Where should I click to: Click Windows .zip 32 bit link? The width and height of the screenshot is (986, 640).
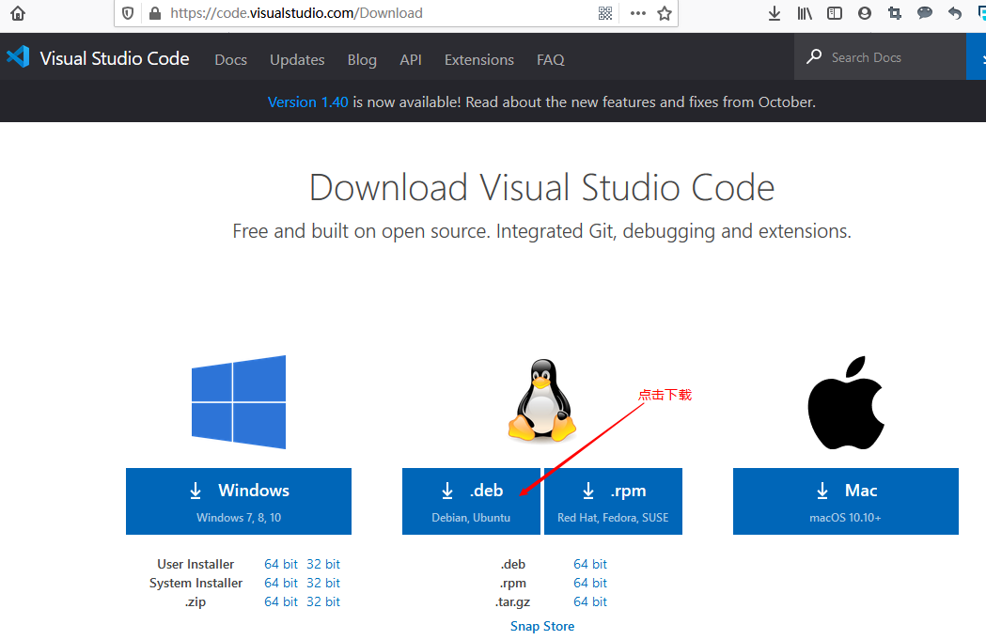click(323, 601)
